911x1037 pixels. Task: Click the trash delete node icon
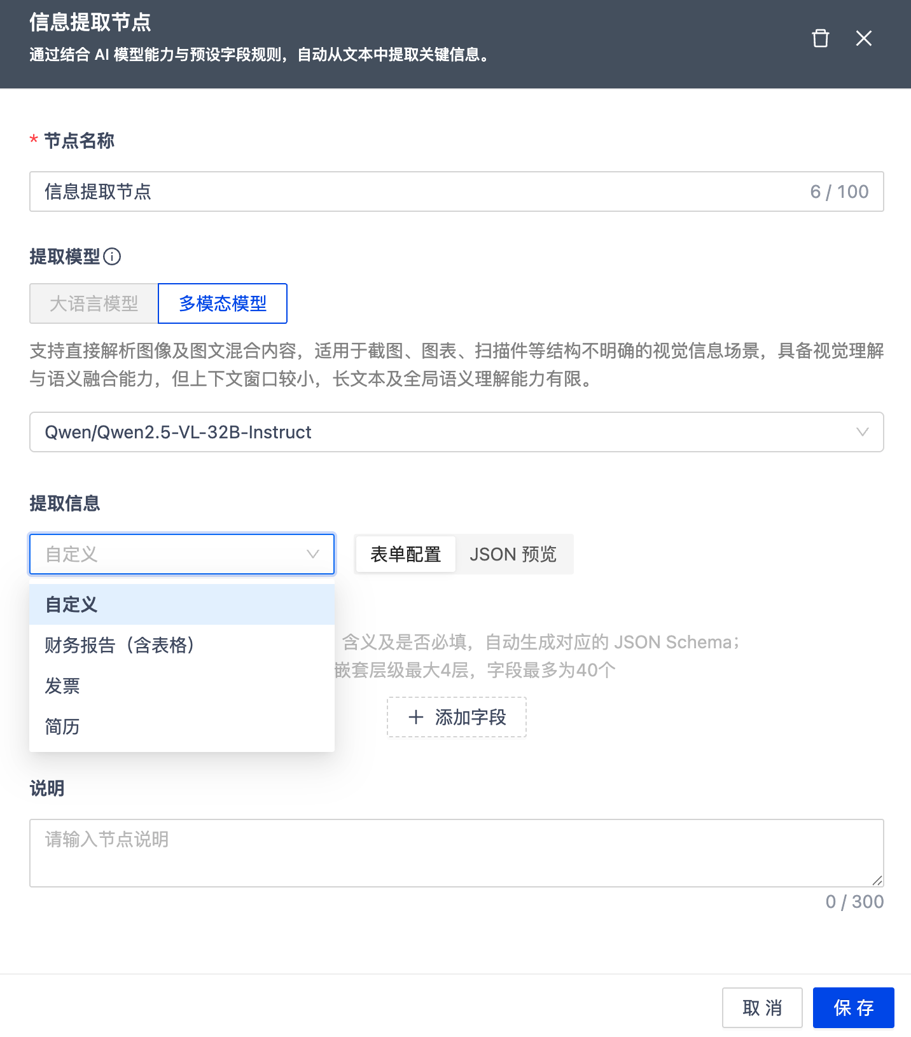(x=820, y=39)
